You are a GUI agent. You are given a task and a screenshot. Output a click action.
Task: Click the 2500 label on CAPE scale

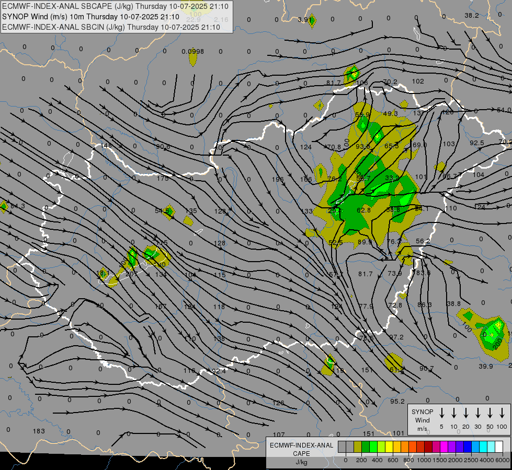click(471, 460)
